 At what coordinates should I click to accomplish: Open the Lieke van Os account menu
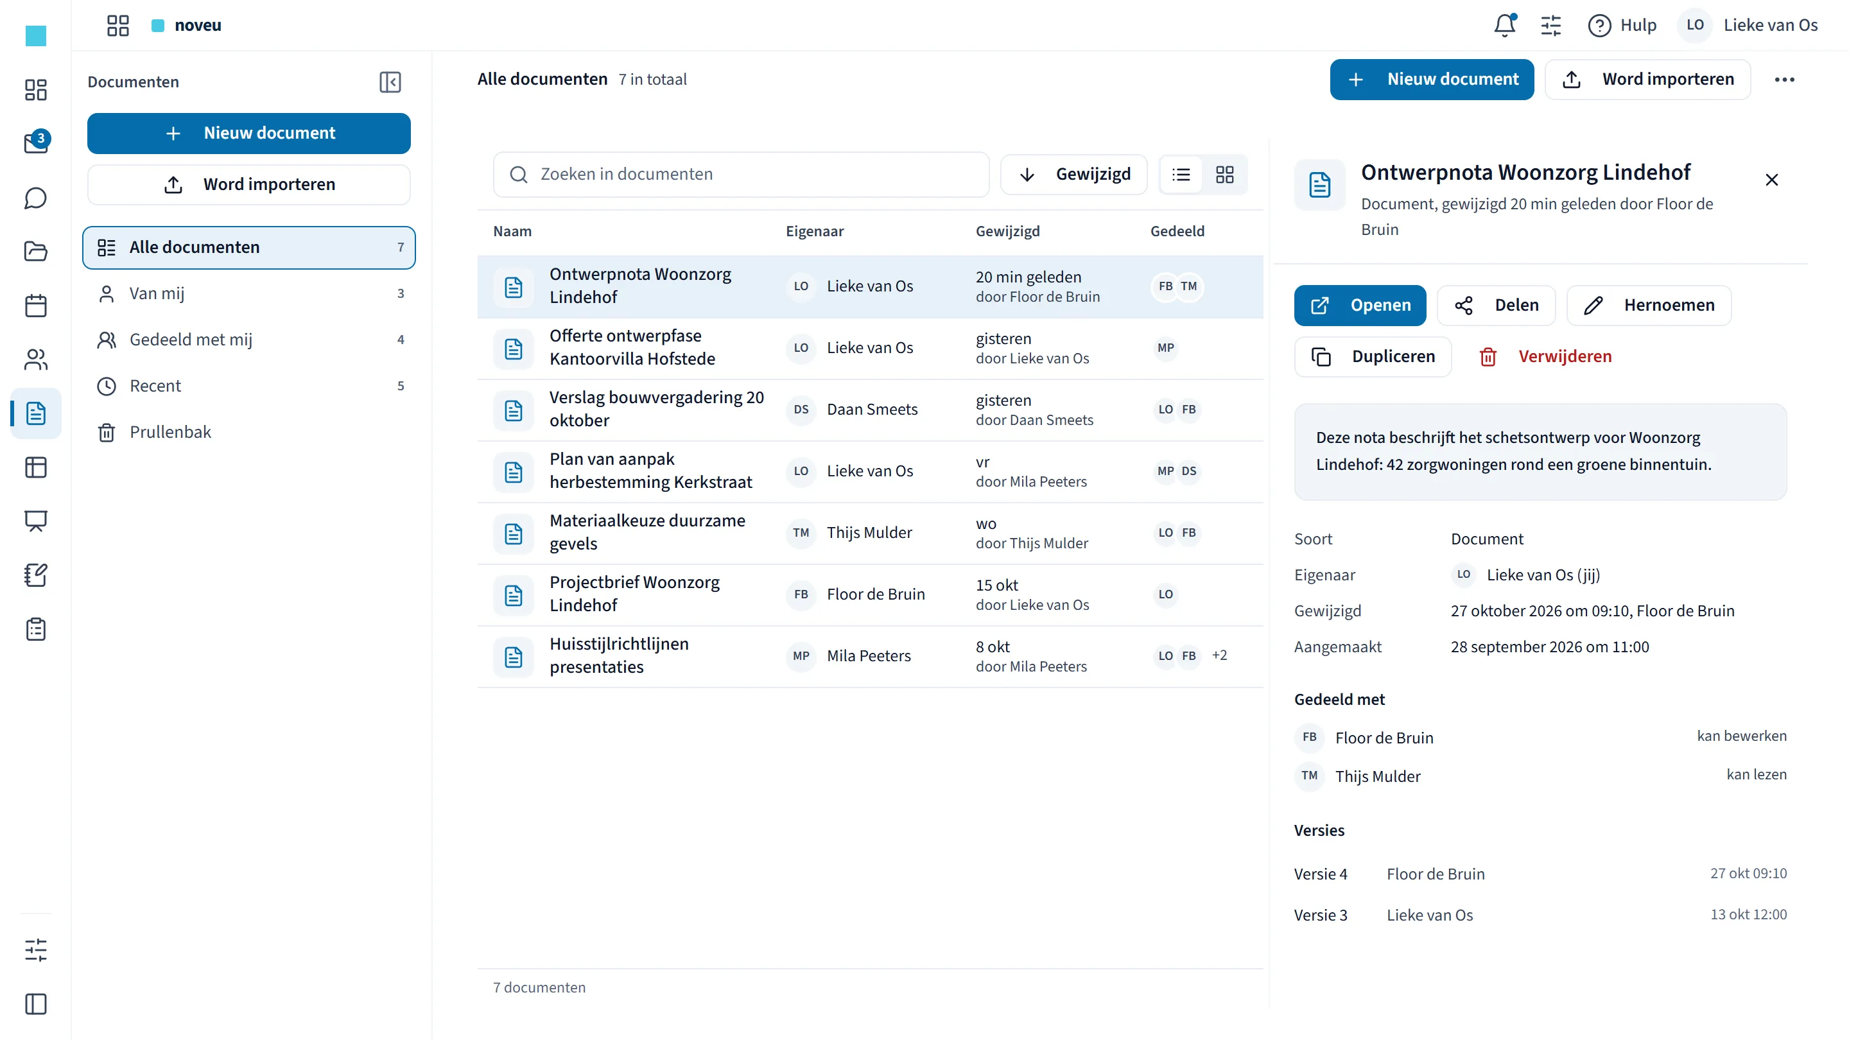click(x=1748, y=25)
